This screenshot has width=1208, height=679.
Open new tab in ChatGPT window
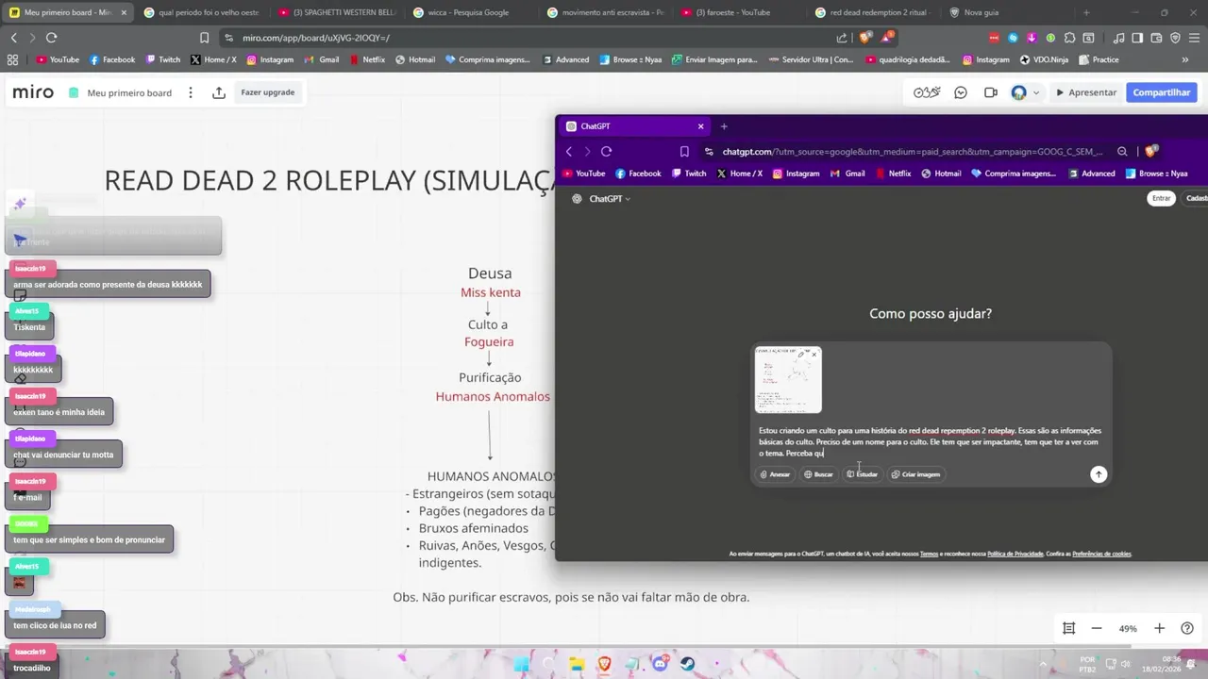724,126
